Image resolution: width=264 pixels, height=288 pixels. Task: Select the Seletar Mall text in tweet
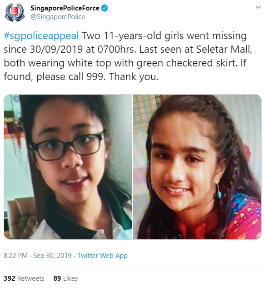pyautogui.click(x=224, y=49)
